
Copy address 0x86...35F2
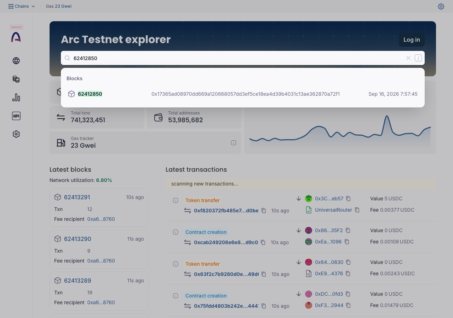pos(348,230)
